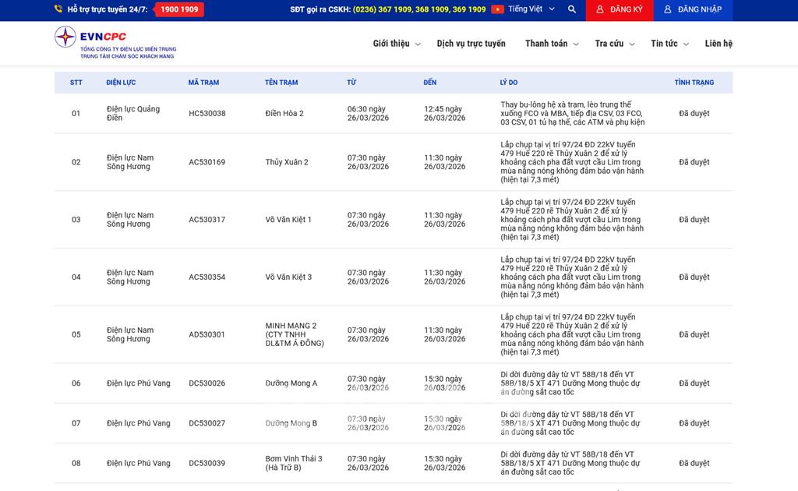Click Đã duyệt status for Võ Văn Kiệt 3
Viewport: 798px width, 491px height.
point(694,277)
